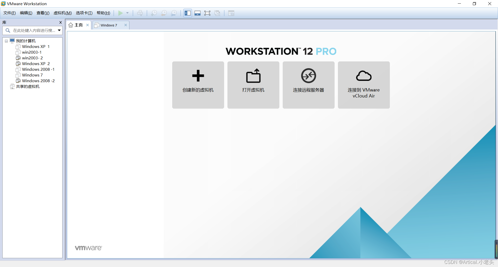Minimize the VMware Workstation window

(459, 4)
